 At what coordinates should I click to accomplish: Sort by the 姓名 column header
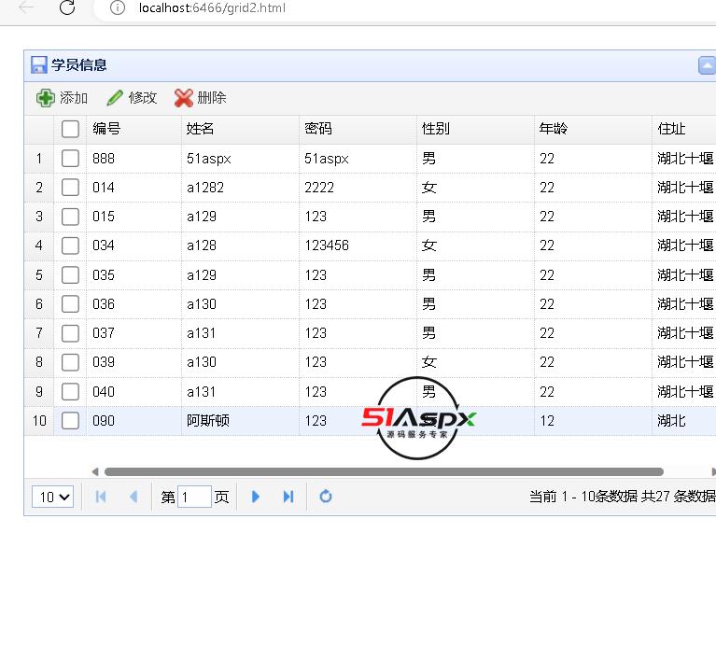201,129
